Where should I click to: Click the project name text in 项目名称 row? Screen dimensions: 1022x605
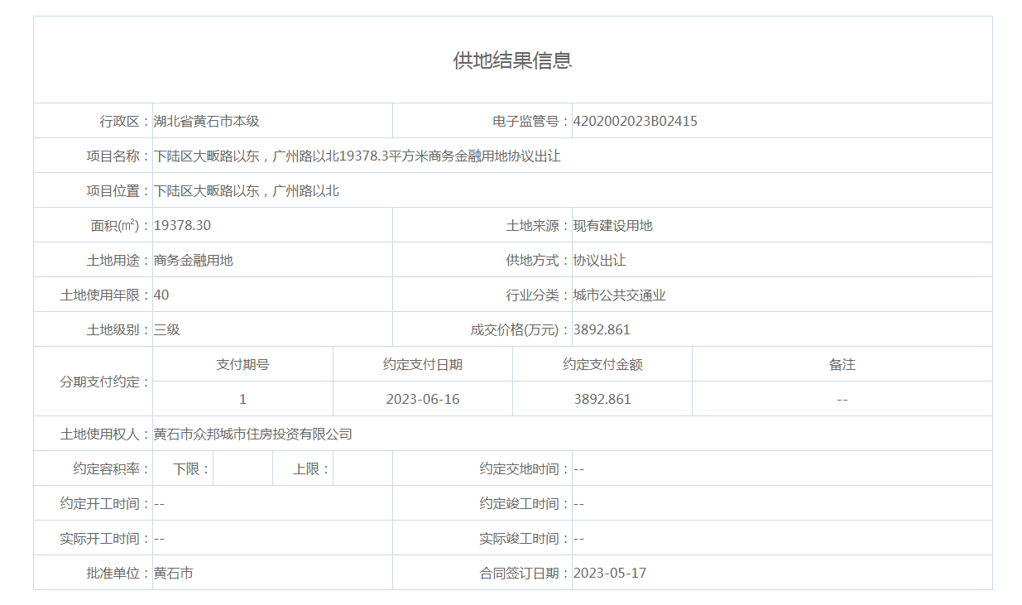point(357,156)
